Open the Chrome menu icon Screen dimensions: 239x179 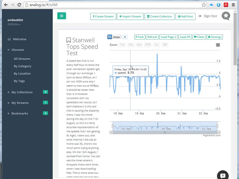point(233,5)
